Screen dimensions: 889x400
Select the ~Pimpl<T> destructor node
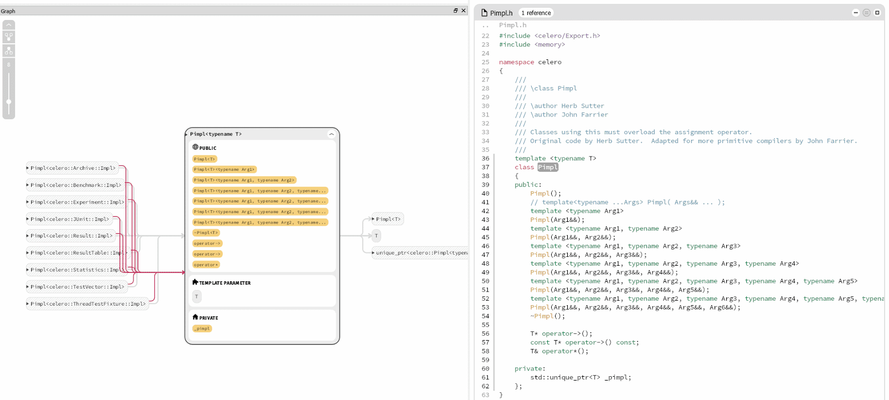pyautogui.click(x=206, y=233)
